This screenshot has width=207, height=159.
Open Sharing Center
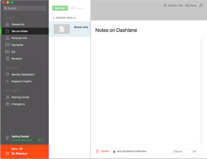pos(25,97)
